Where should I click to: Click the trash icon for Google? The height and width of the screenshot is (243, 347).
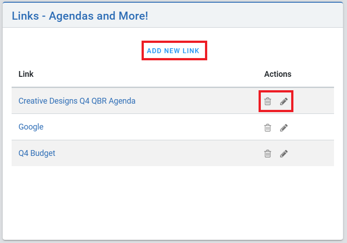click(268, 127)
